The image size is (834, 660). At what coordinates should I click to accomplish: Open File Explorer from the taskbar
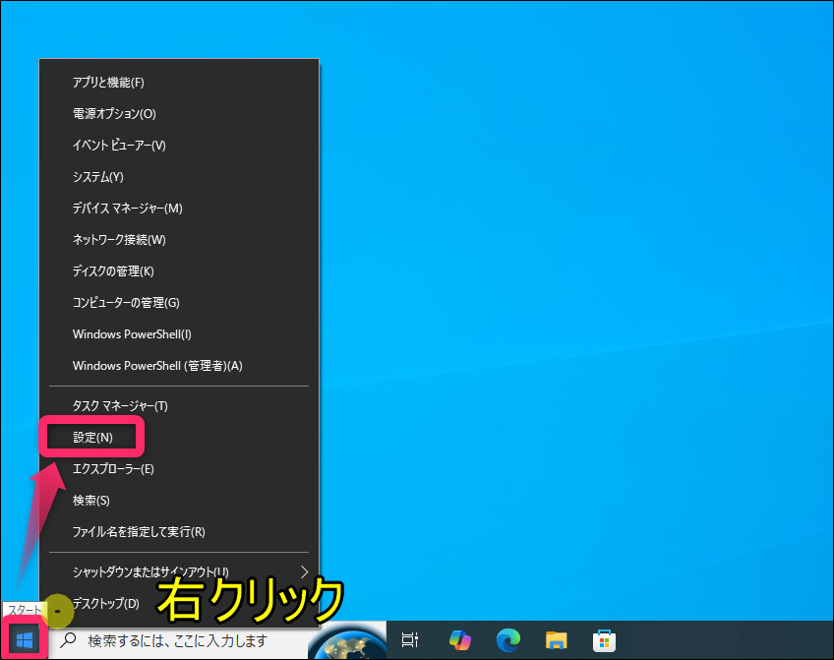(557, 641)
